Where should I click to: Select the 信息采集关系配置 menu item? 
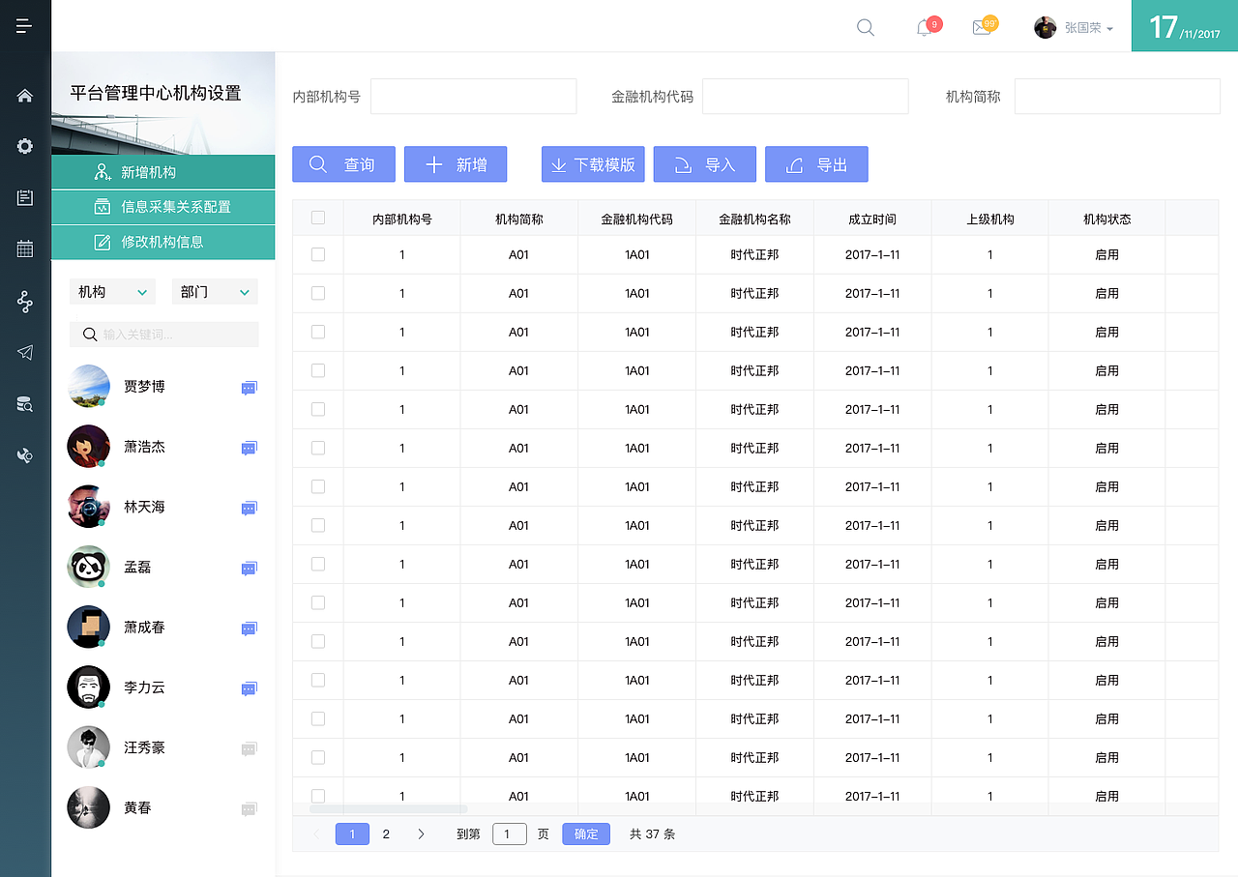click(x=162, y=207)
